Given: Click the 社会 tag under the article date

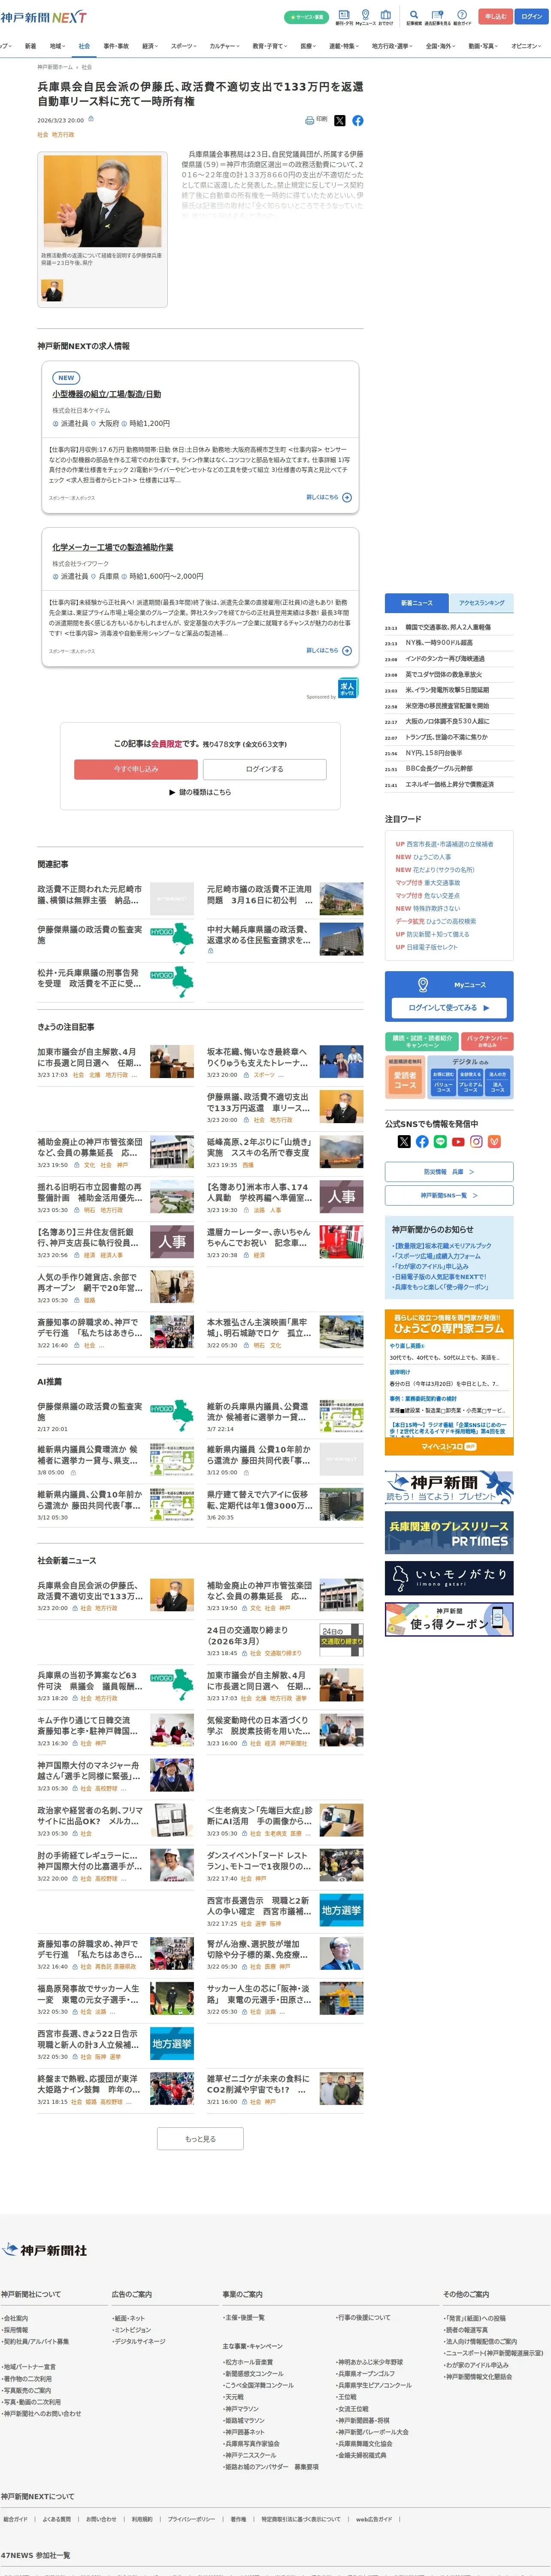Looking at the screenshot, I should (43, 134).
